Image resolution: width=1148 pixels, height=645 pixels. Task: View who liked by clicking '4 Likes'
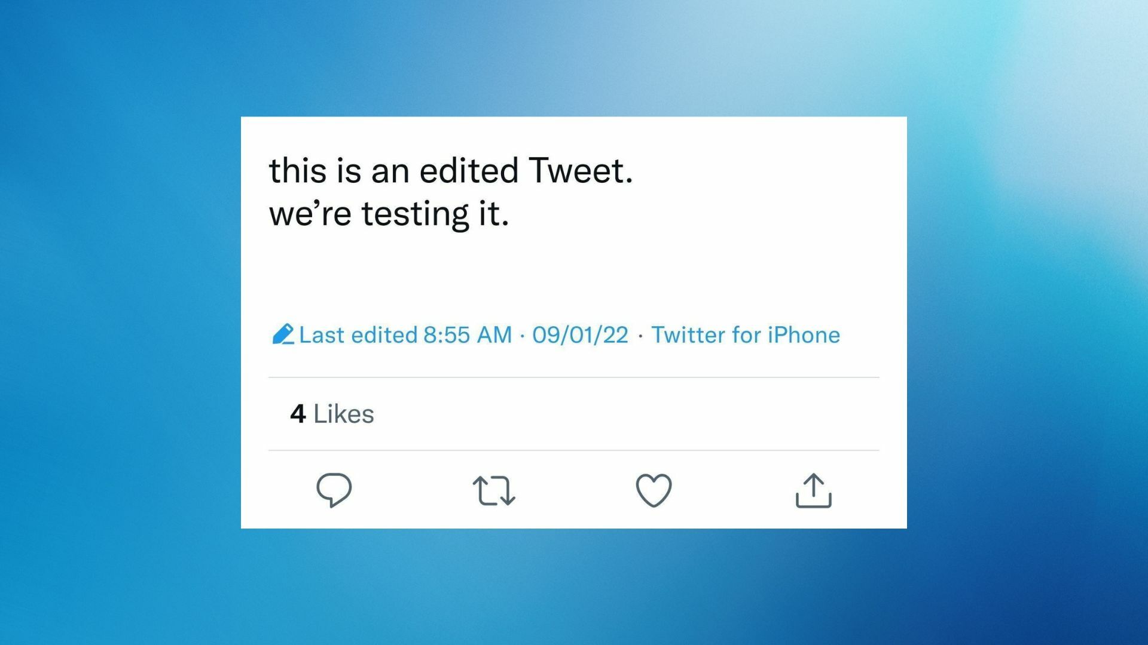pyautogui.click(x=332, y=413)
